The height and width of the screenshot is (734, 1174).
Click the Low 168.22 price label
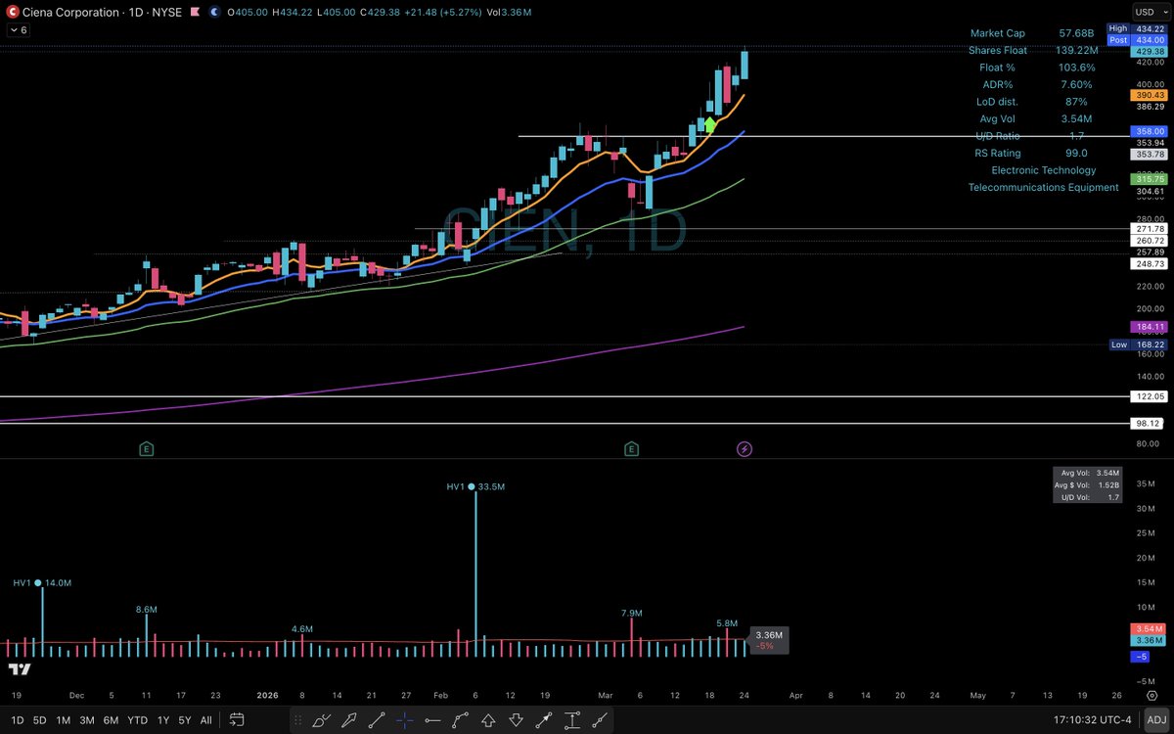[x=1137, y=344]
